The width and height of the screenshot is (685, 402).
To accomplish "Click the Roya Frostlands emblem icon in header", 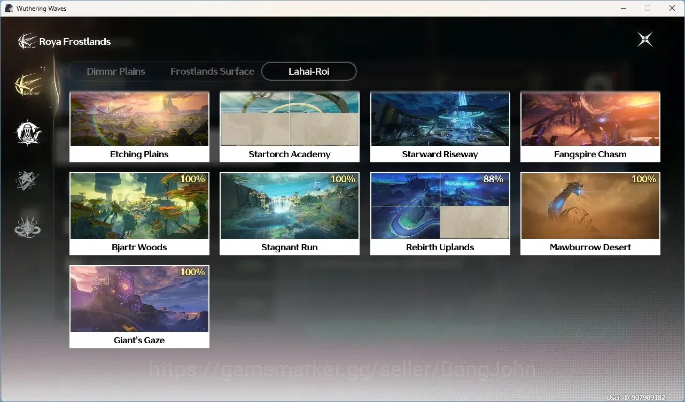I will pyautogui.click(x=27, y=41).
